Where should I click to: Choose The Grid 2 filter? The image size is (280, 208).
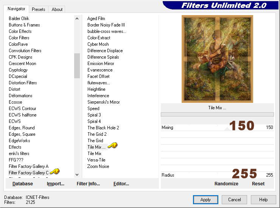tap(97, 134)
